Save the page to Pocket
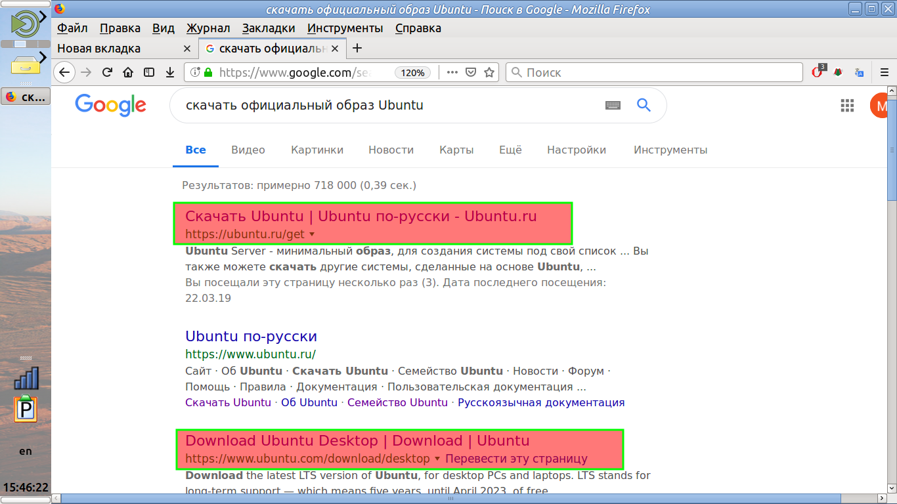 tap(470, 72)
